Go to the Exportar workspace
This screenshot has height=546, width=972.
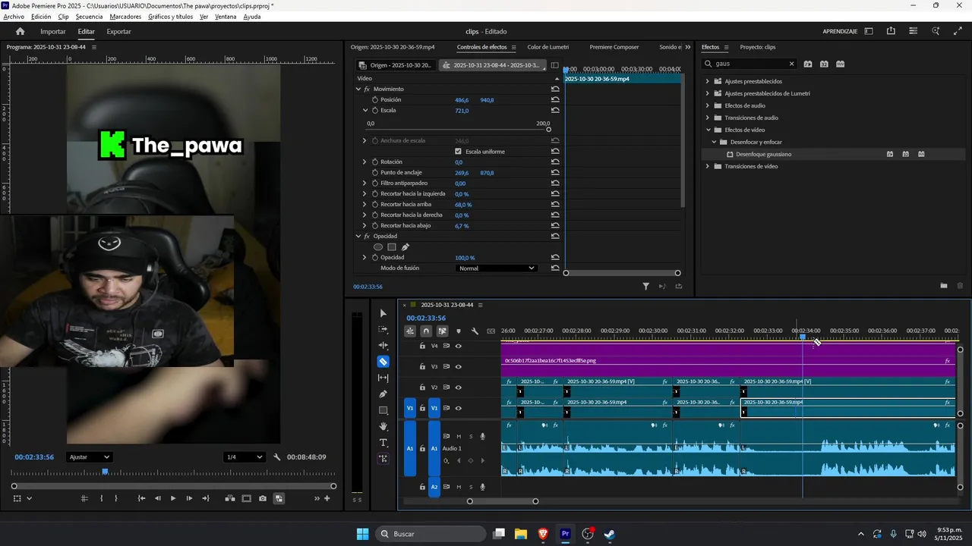click(x=118, y=32)
